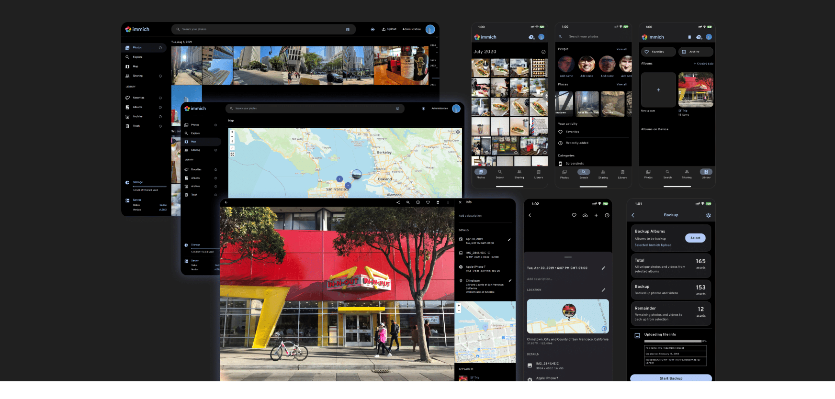The height and width of the screenshot is (399, 835).
Task: Tap the back chevron on the Backup phone screen
Action: (633, 215)
